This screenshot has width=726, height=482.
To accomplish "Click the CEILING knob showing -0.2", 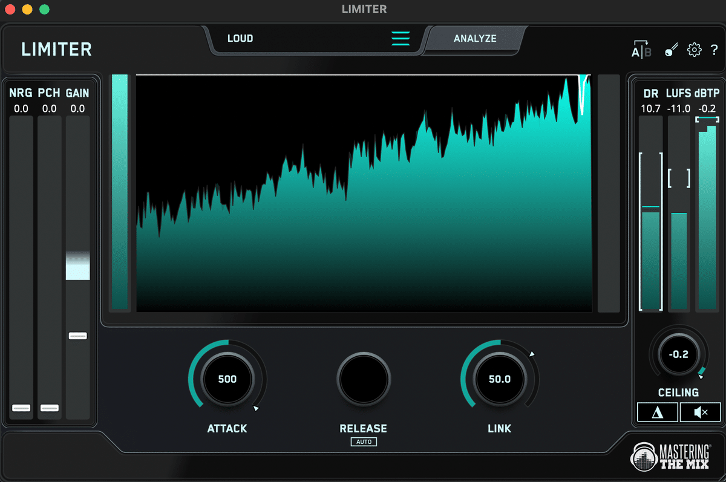I will click(x=678, y=355).
